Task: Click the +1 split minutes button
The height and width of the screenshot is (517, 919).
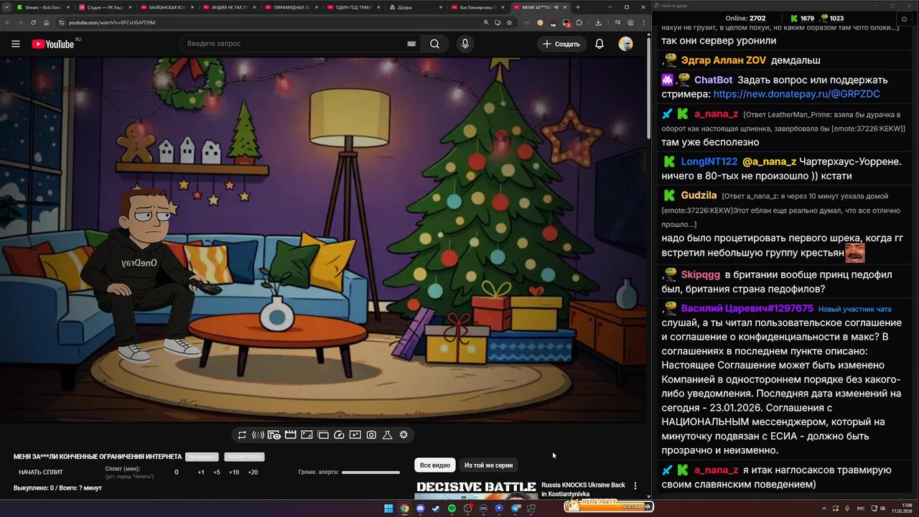Action: click(201, 472)
